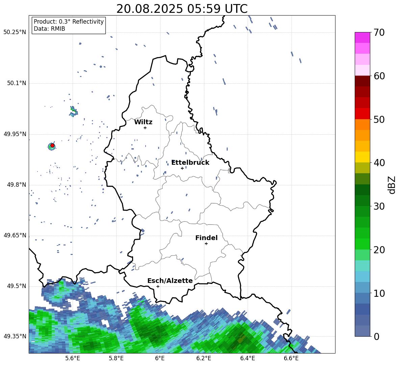Click the 'Product: 0.3° Reflectivity' text
The image size is (400, 365).
pyautogui.click(x=69, y=22)
